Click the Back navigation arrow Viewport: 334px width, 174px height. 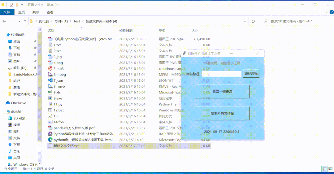click(x=4, y=21)
